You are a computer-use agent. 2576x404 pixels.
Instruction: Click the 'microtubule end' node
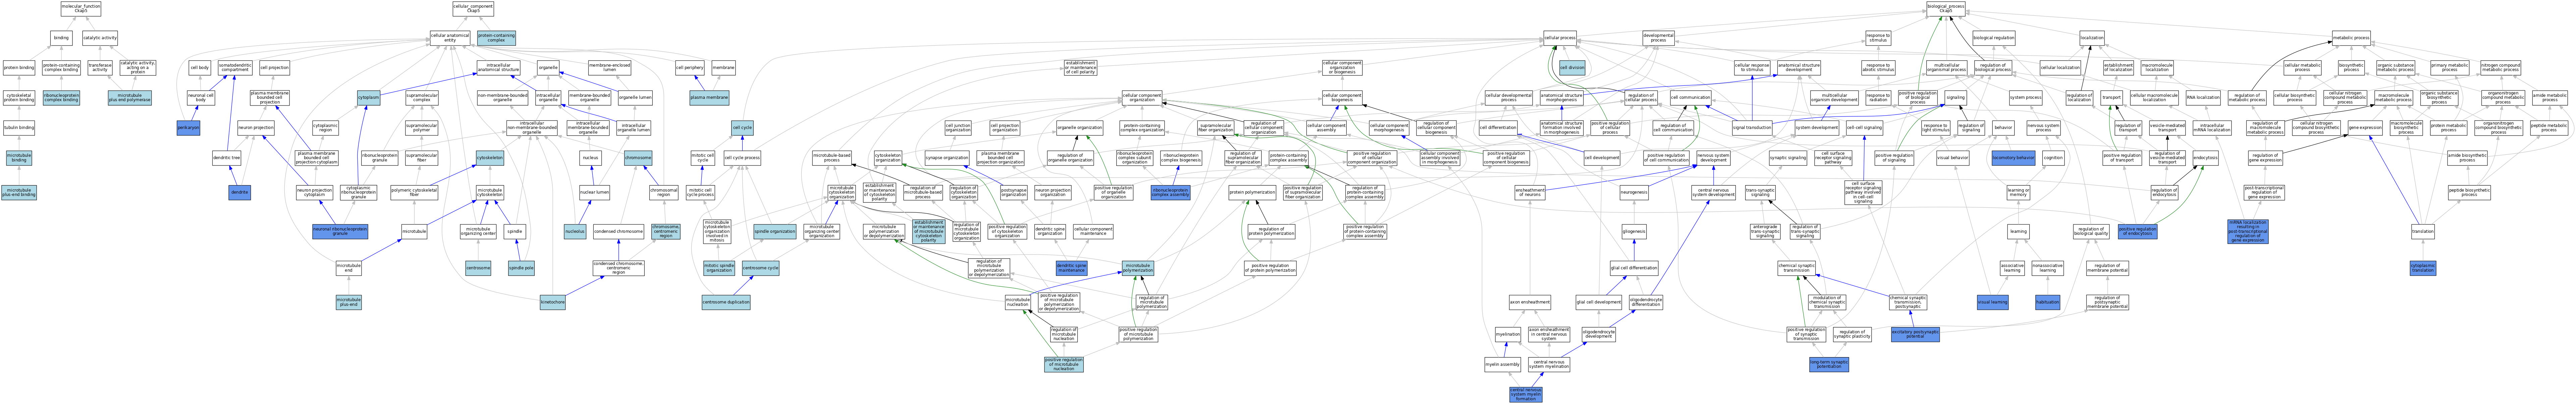tap(348, 268)
